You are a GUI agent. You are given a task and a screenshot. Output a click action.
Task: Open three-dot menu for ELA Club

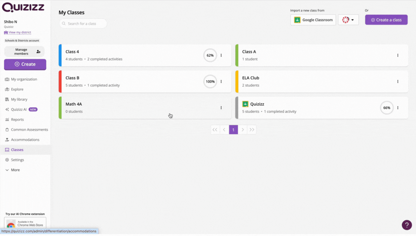tap(398, 82)
